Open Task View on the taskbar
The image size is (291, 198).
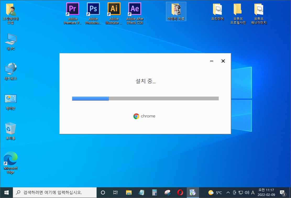pos(116,192)
